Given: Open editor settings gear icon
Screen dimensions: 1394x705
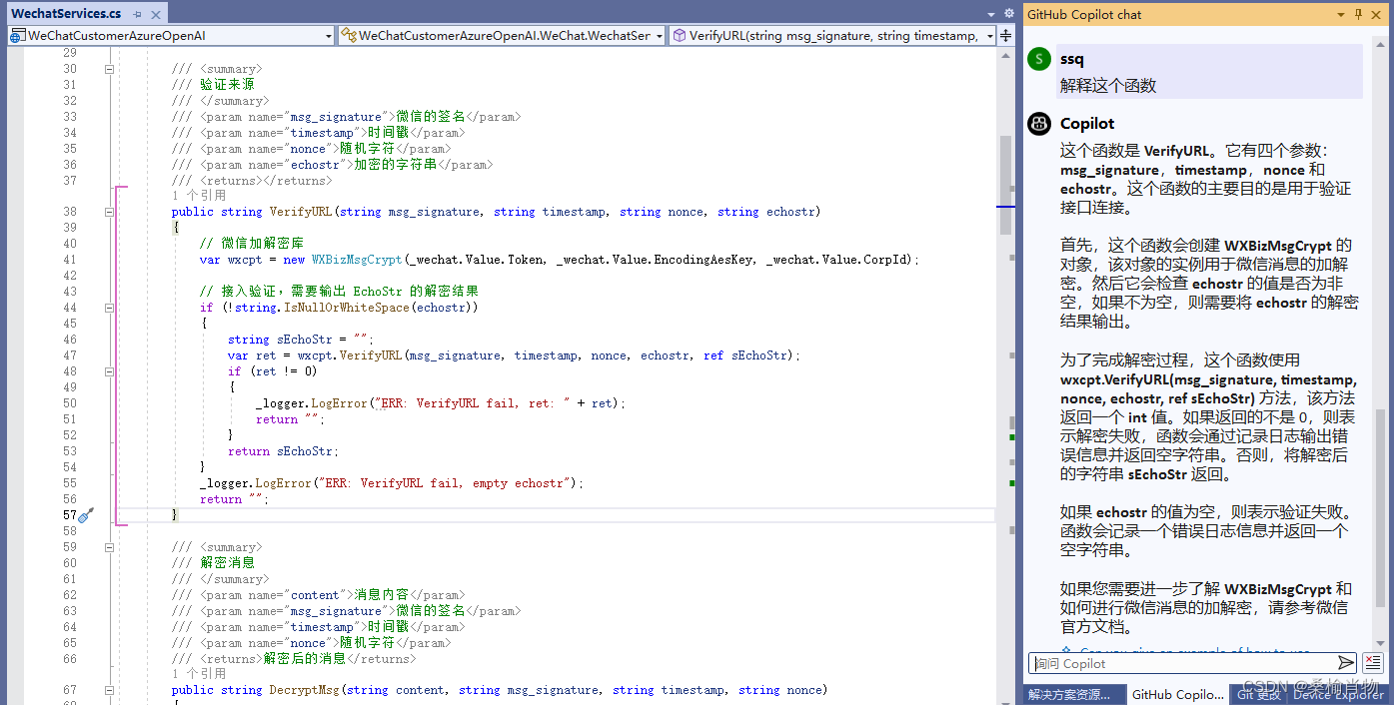Looking at the screenshot, I should point(1007,14).
